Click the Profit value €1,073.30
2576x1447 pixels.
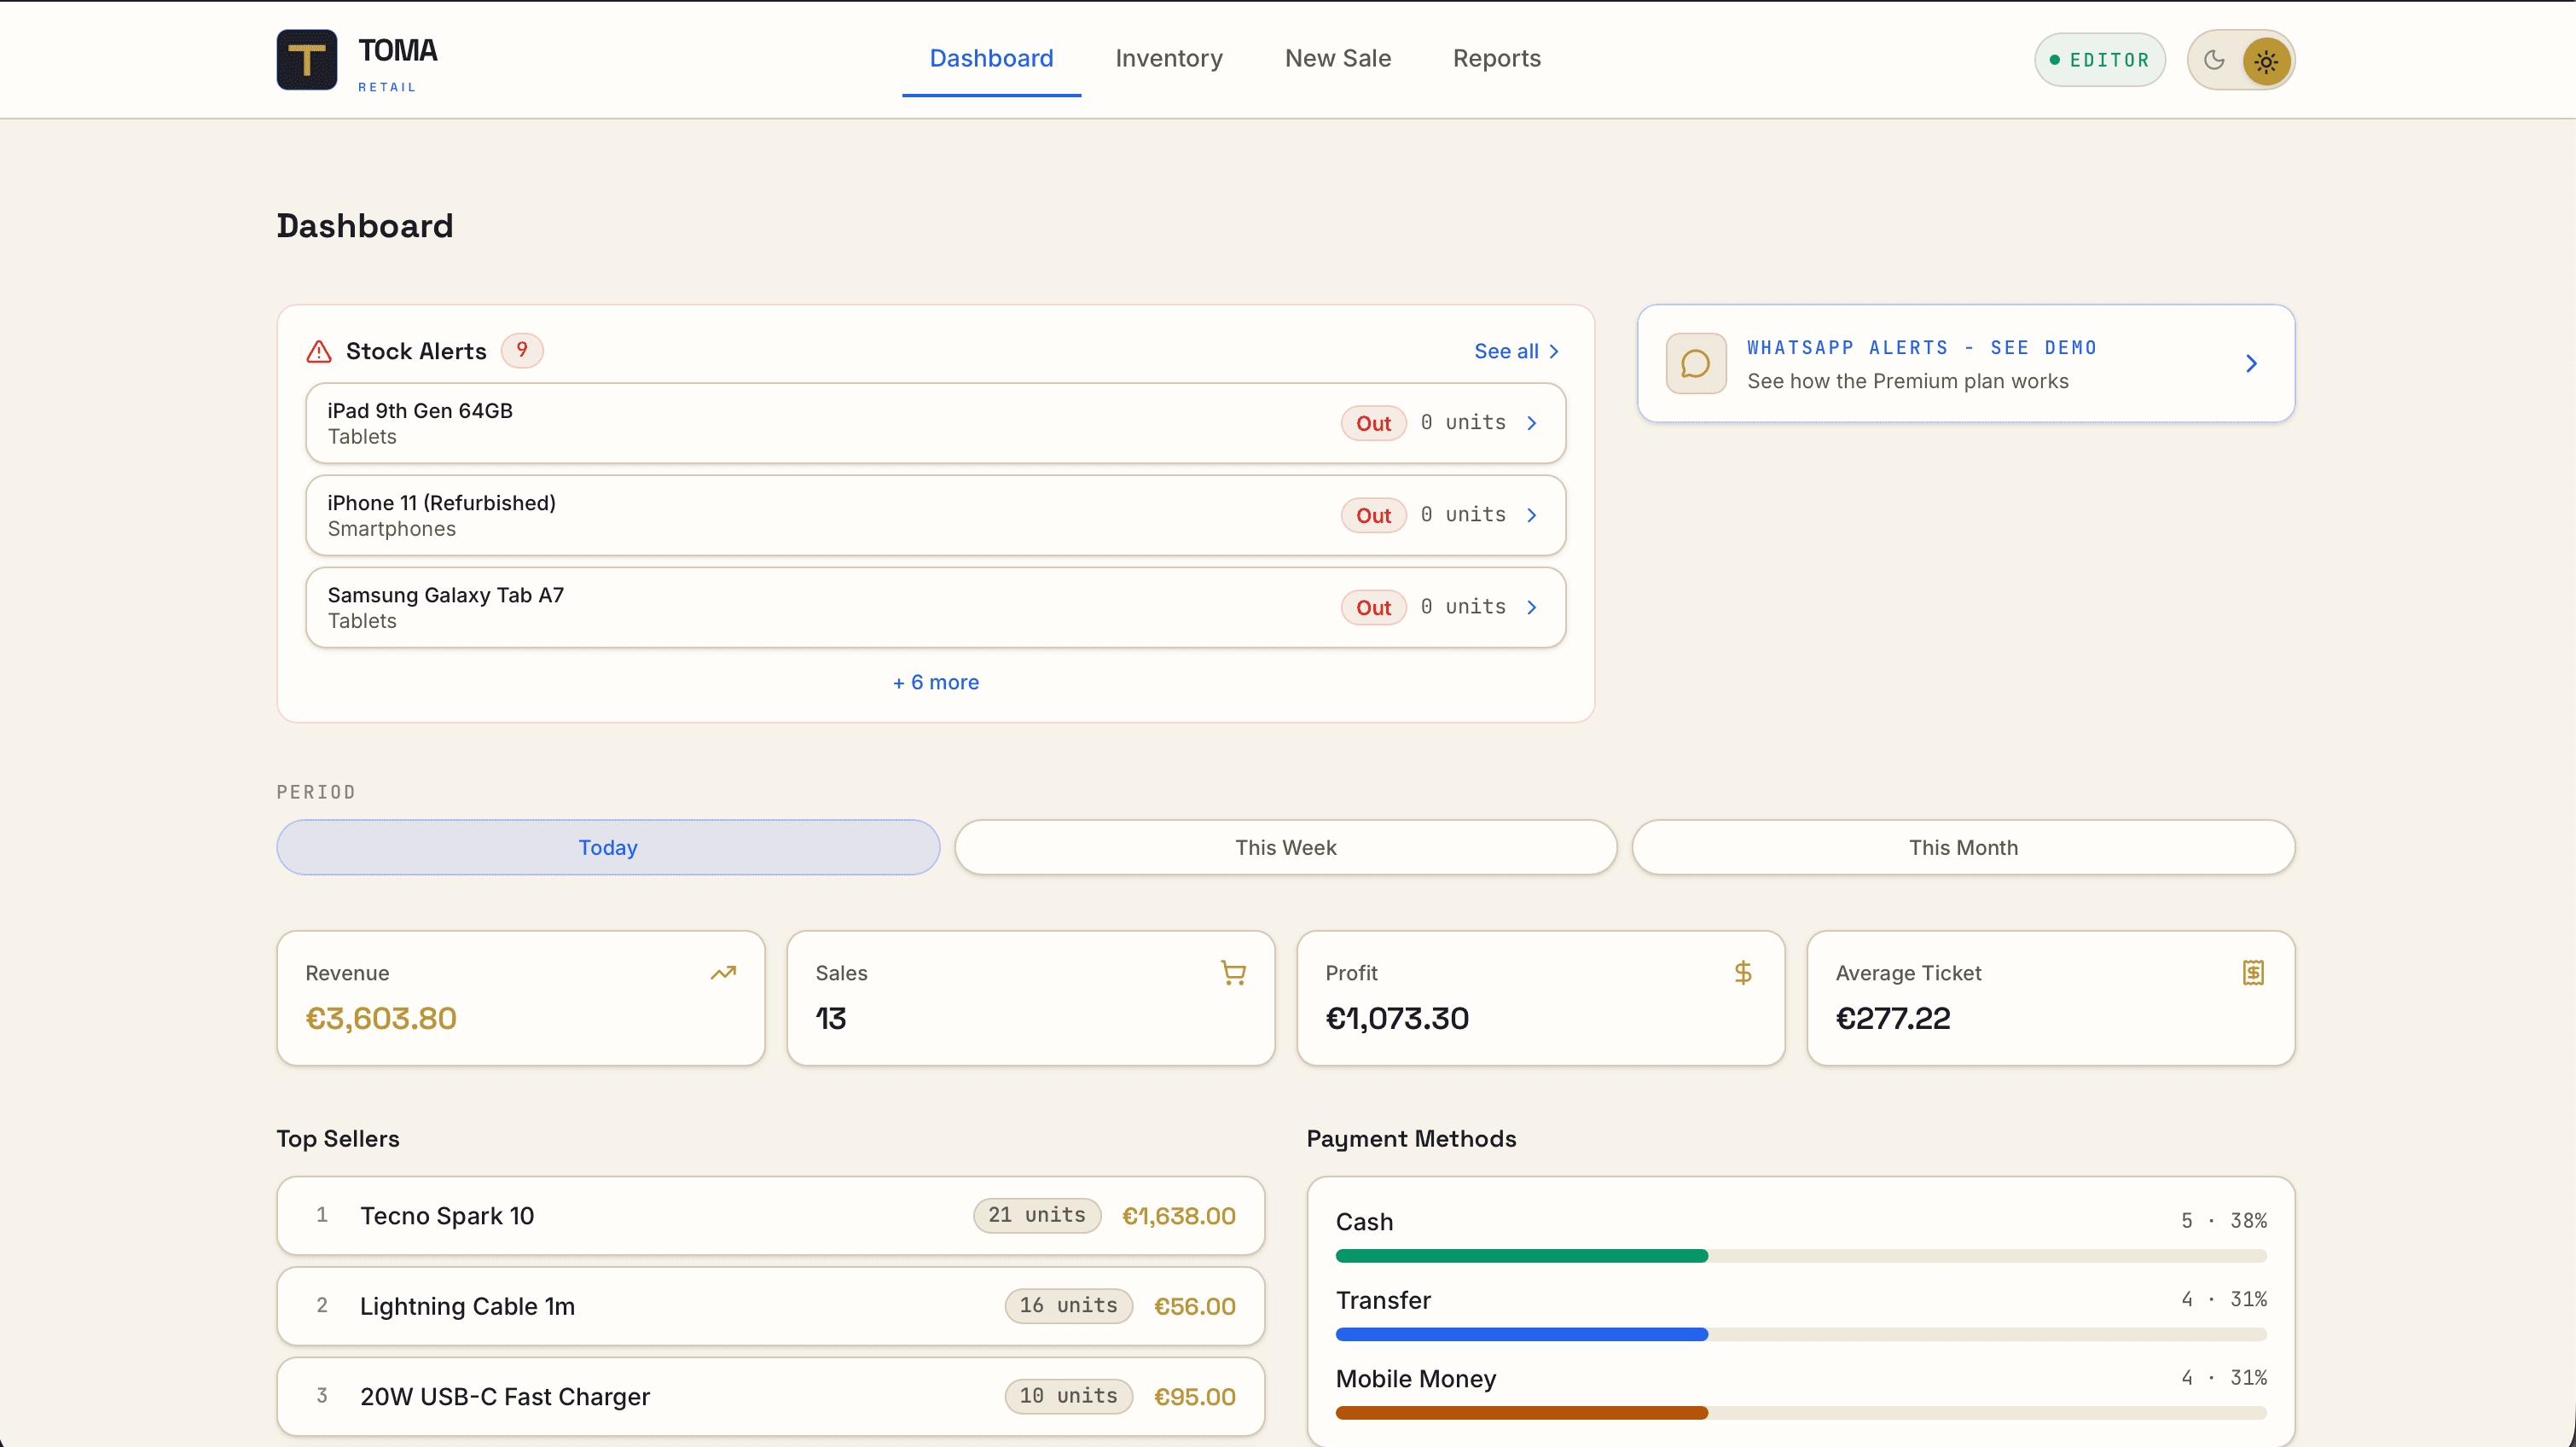point(1397,1018)
